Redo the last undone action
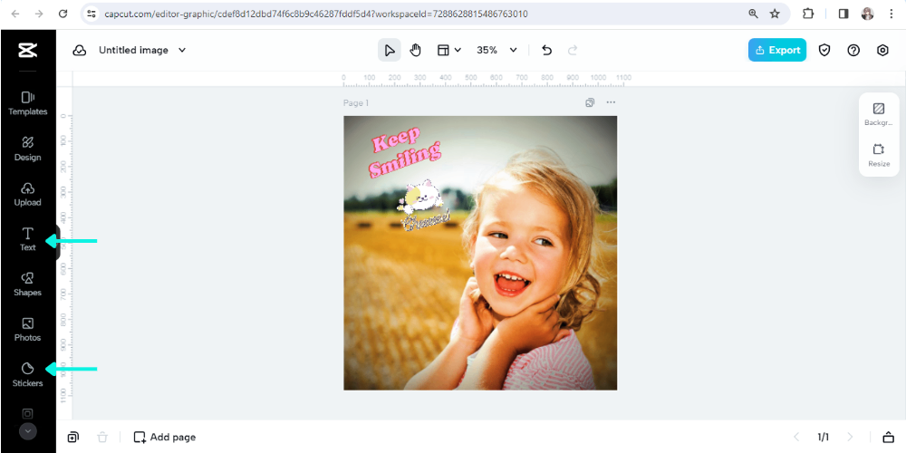This screenshot has height=453, width=906. [x=573, y=50]
